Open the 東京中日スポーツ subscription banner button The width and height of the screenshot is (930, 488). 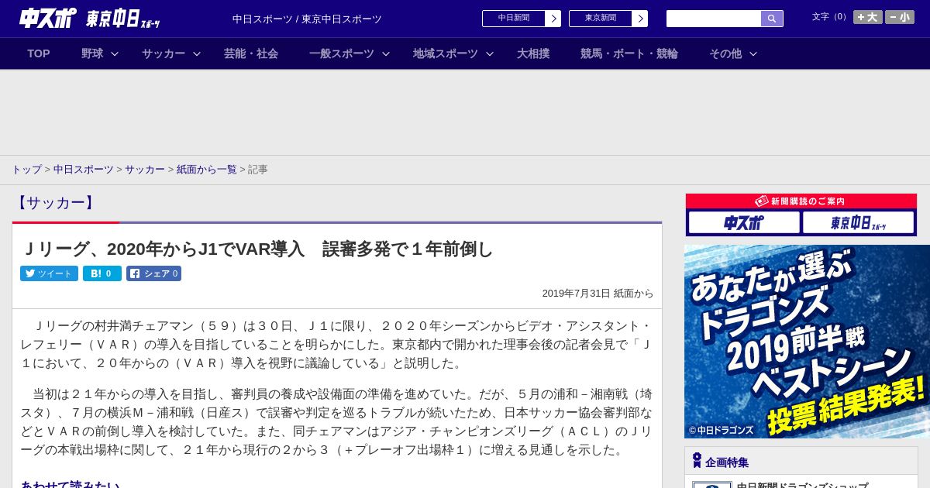tap(858, 222)
